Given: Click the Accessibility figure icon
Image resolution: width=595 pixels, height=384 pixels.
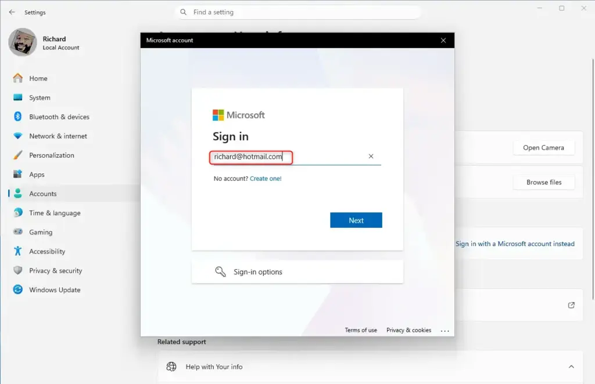Looking at the screenshot, I should tap(18, 251).
